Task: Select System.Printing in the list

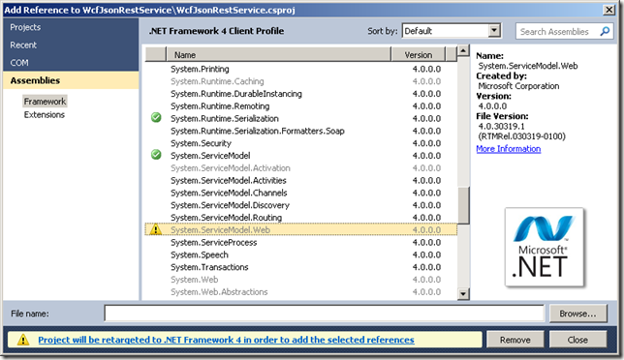Action: [x=300, y=69]
